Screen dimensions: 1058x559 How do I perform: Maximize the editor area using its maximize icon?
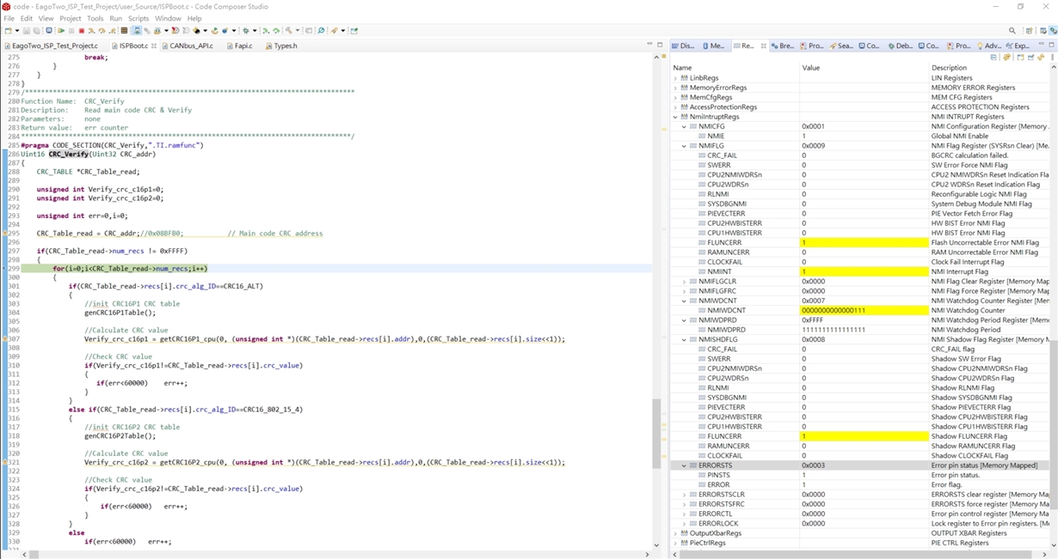(660, 45)
